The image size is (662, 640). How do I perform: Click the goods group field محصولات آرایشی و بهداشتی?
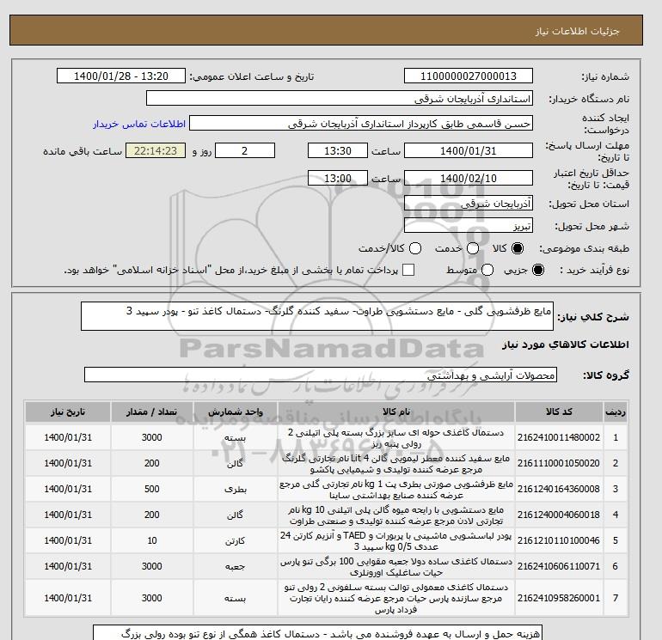[321, 375]
